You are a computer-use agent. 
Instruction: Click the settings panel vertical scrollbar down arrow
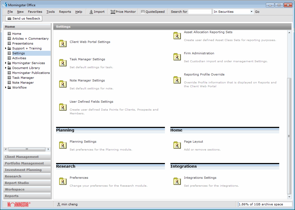coord(289,197)
